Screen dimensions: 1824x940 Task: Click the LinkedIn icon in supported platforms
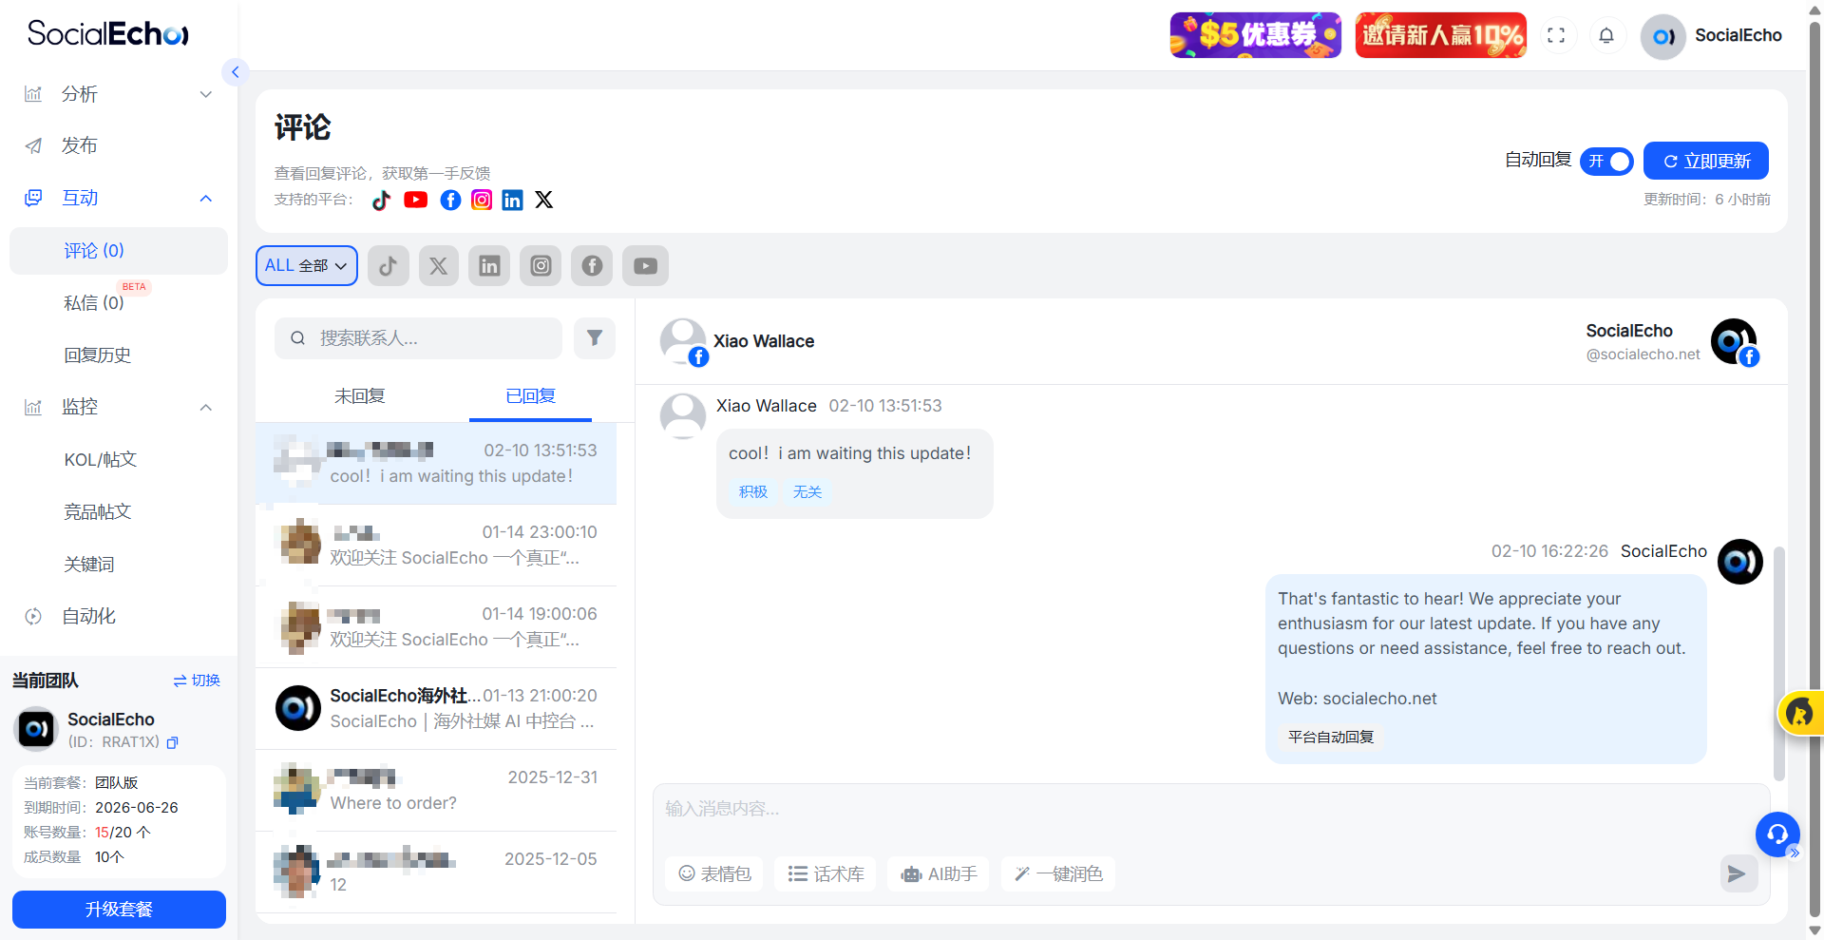512,200
